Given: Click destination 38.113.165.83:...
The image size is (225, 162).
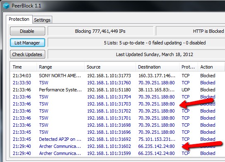Looking at the screenshot, I should click(156, 90).
